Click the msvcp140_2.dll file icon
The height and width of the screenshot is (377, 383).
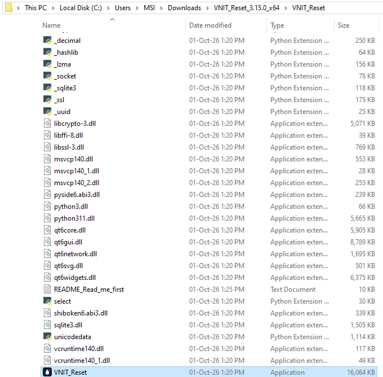47,183
